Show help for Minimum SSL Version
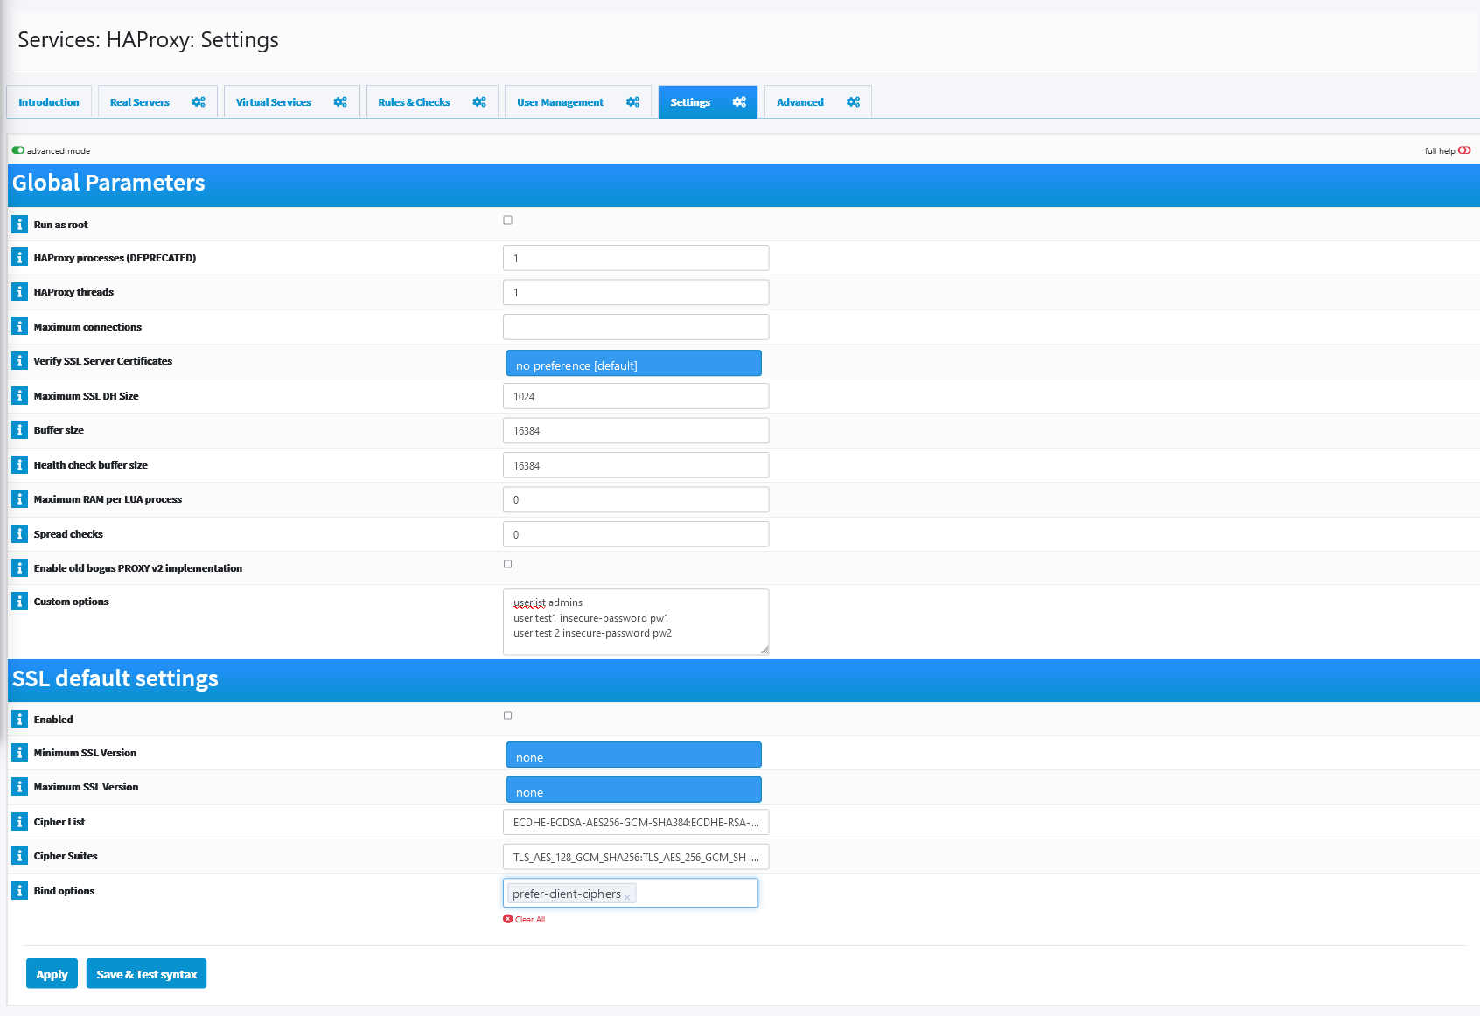Screen dimensions: 1480x1016 pos(19,753)
